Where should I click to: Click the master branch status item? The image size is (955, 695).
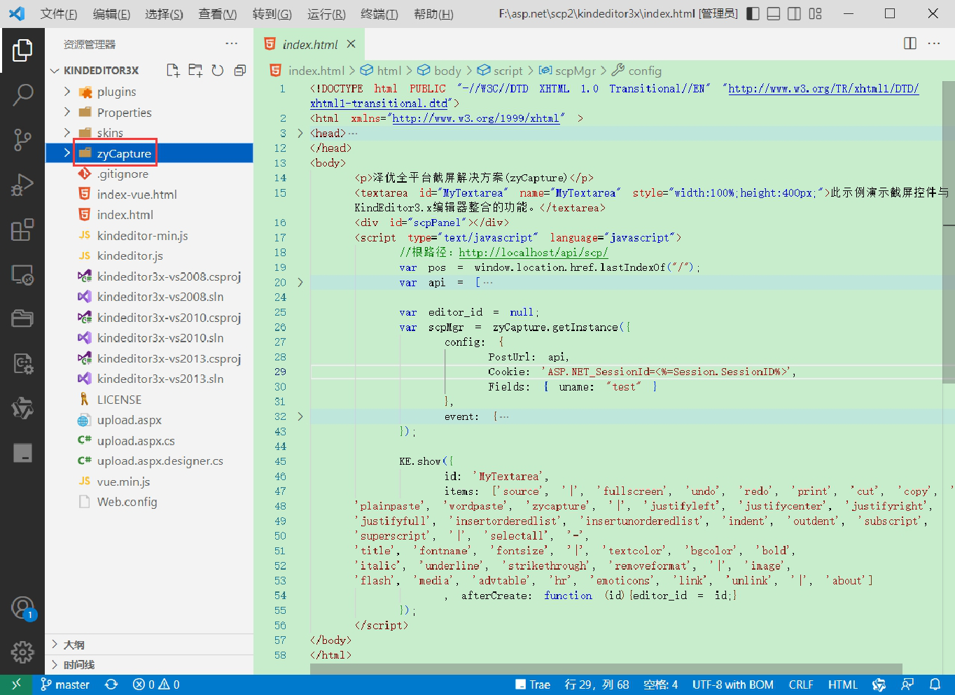coord(65,685)
